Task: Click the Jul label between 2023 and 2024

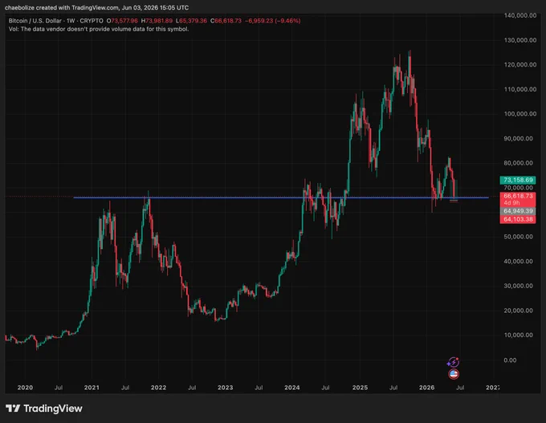Action: point(259,388)
